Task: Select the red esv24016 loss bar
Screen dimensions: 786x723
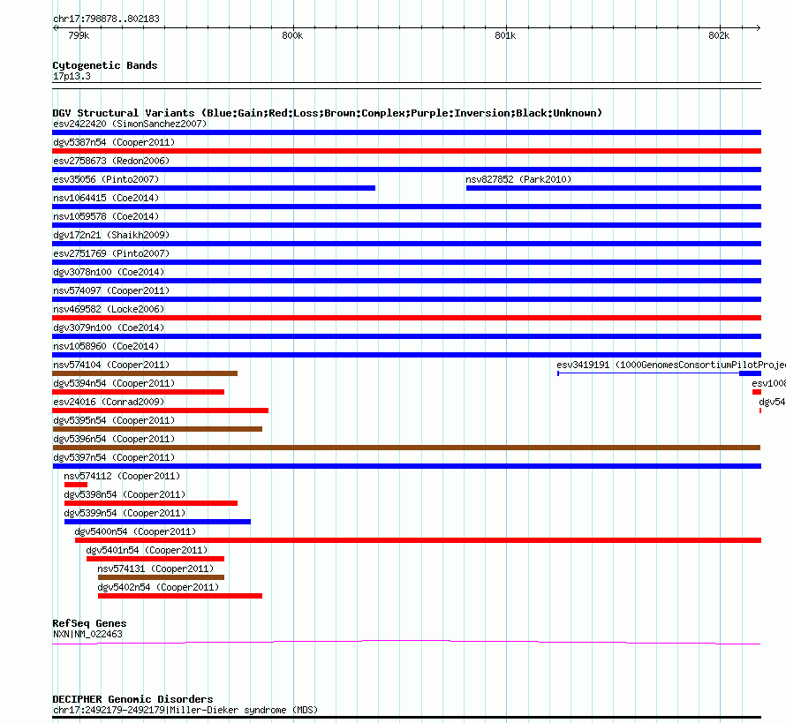Action: pyautogui.click(x=161, y=410)
